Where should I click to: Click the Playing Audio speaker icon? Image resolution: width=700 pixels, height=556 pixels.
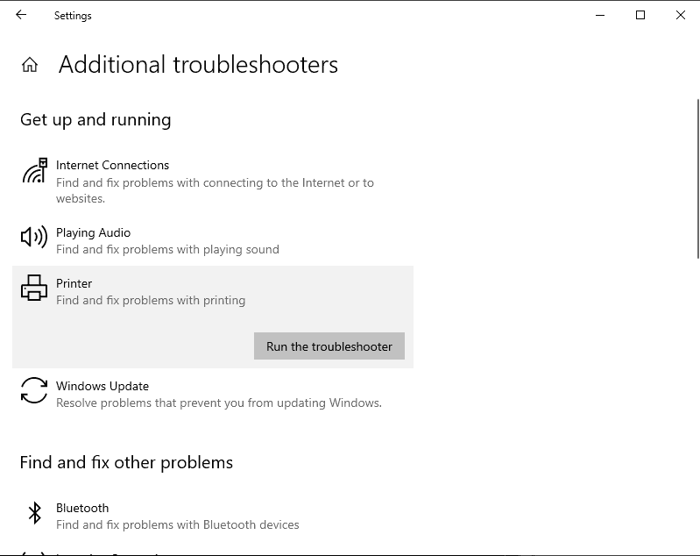click(33, 237)
